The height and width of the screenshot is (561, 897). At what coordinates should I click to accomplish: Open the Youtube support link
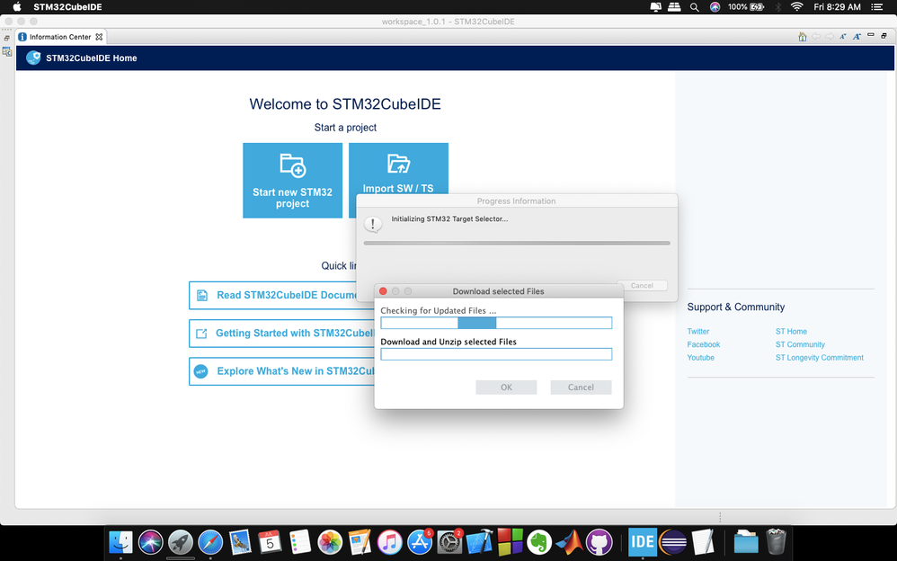700,358
